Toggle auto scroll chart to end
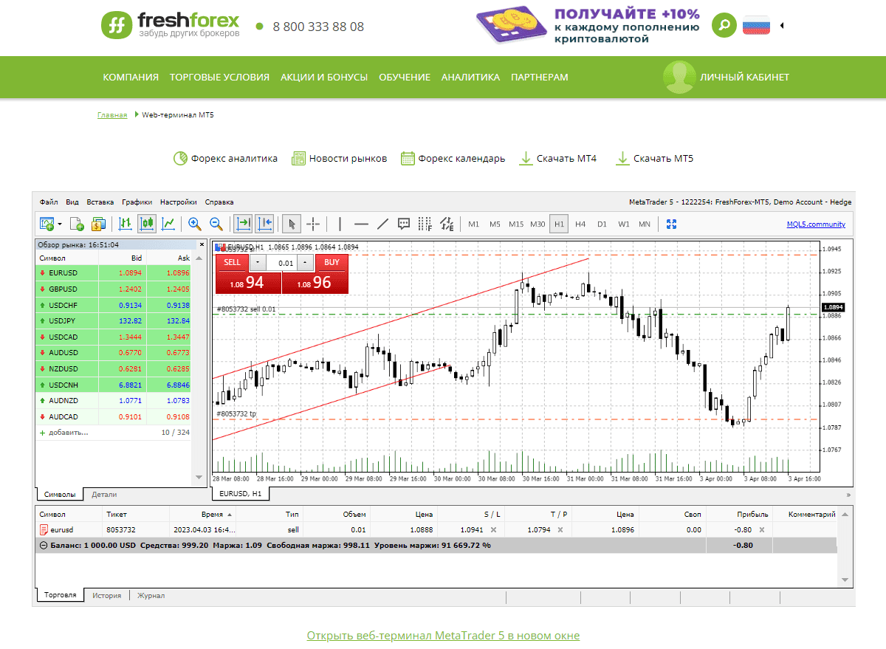The image size is (886, 649). click(243, 224)
